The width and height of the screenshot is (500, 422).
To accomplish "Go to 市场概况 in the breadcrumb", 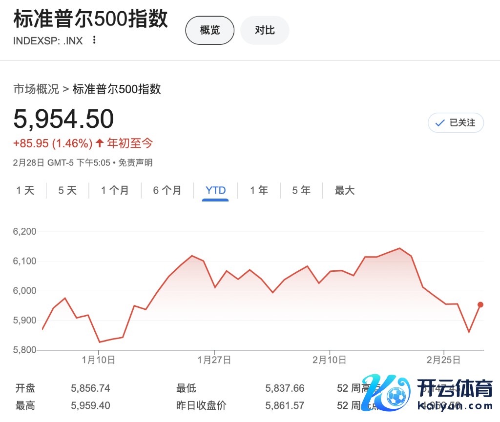I will 36,89.
